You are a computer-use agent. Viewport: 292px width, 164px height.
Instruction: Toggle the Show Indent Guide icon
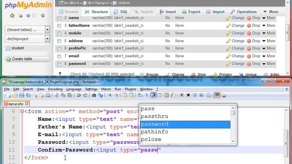pyautogui.click(x=153, y=95)
